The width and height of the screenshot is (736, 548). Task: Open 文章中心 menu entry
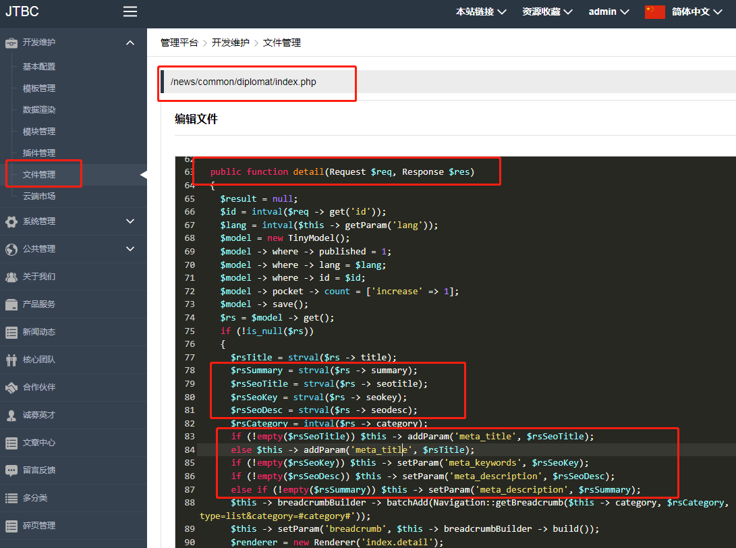pyautogui.click(x=39, y=443)
